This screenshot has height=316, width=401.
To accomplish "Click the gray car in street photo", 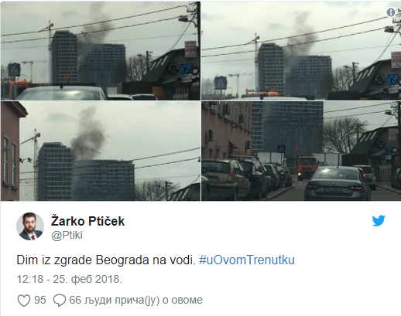I will coord(337,183).
